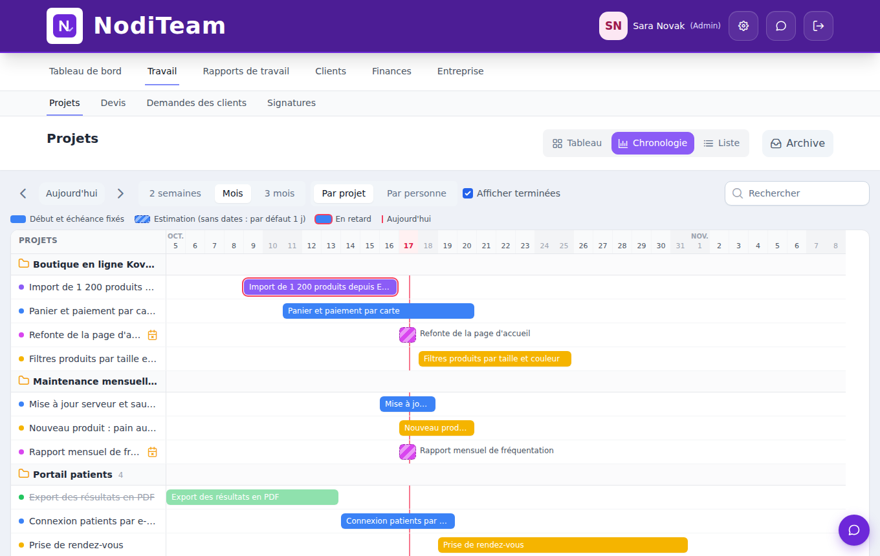The width and height of the screenshot is (880, 556).
Task: Click the search magnifier icon
Action: [x=737, y=193]
